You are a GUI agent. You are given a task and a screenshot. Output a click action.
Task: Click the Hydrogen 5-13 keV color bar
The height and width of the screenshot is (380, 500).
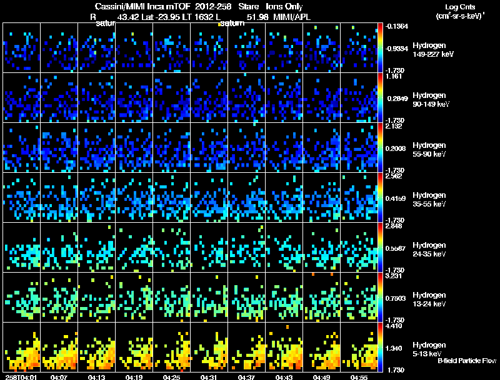[380, 347]
